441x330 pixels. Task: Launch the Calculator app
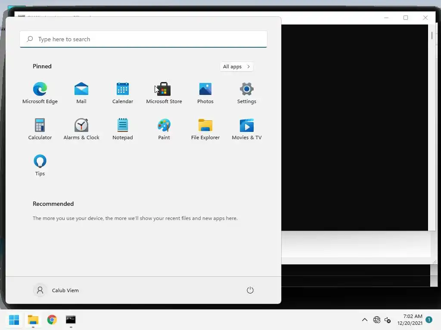40,129
